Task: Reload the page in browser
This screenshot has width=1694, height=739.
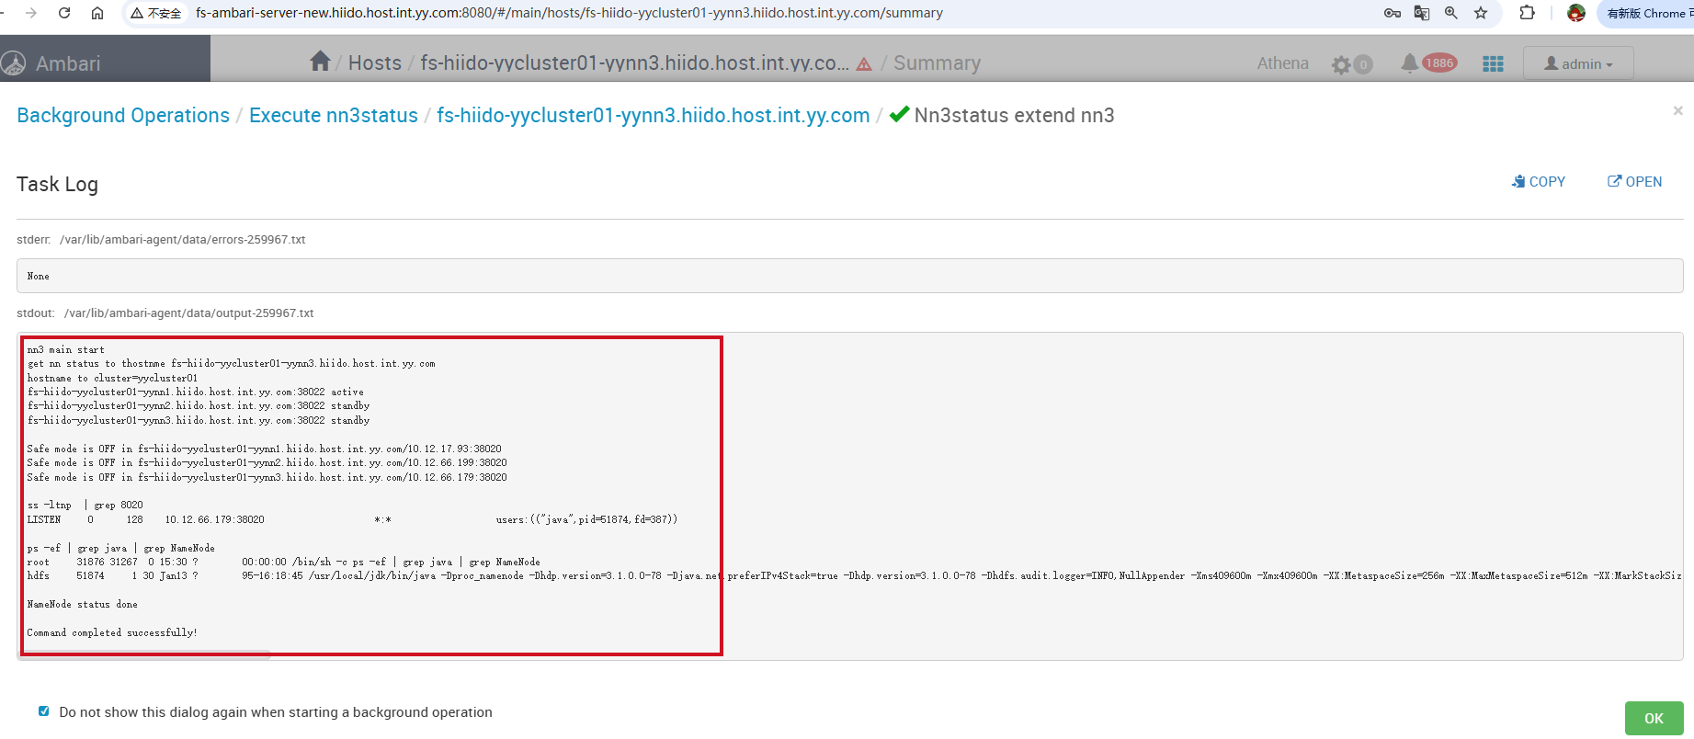Action: coord(64,13)
